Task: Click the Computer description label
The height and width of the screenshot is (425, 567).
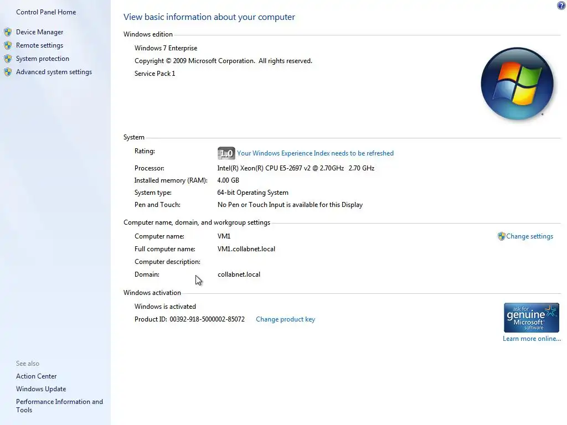Action: [167, 262]
